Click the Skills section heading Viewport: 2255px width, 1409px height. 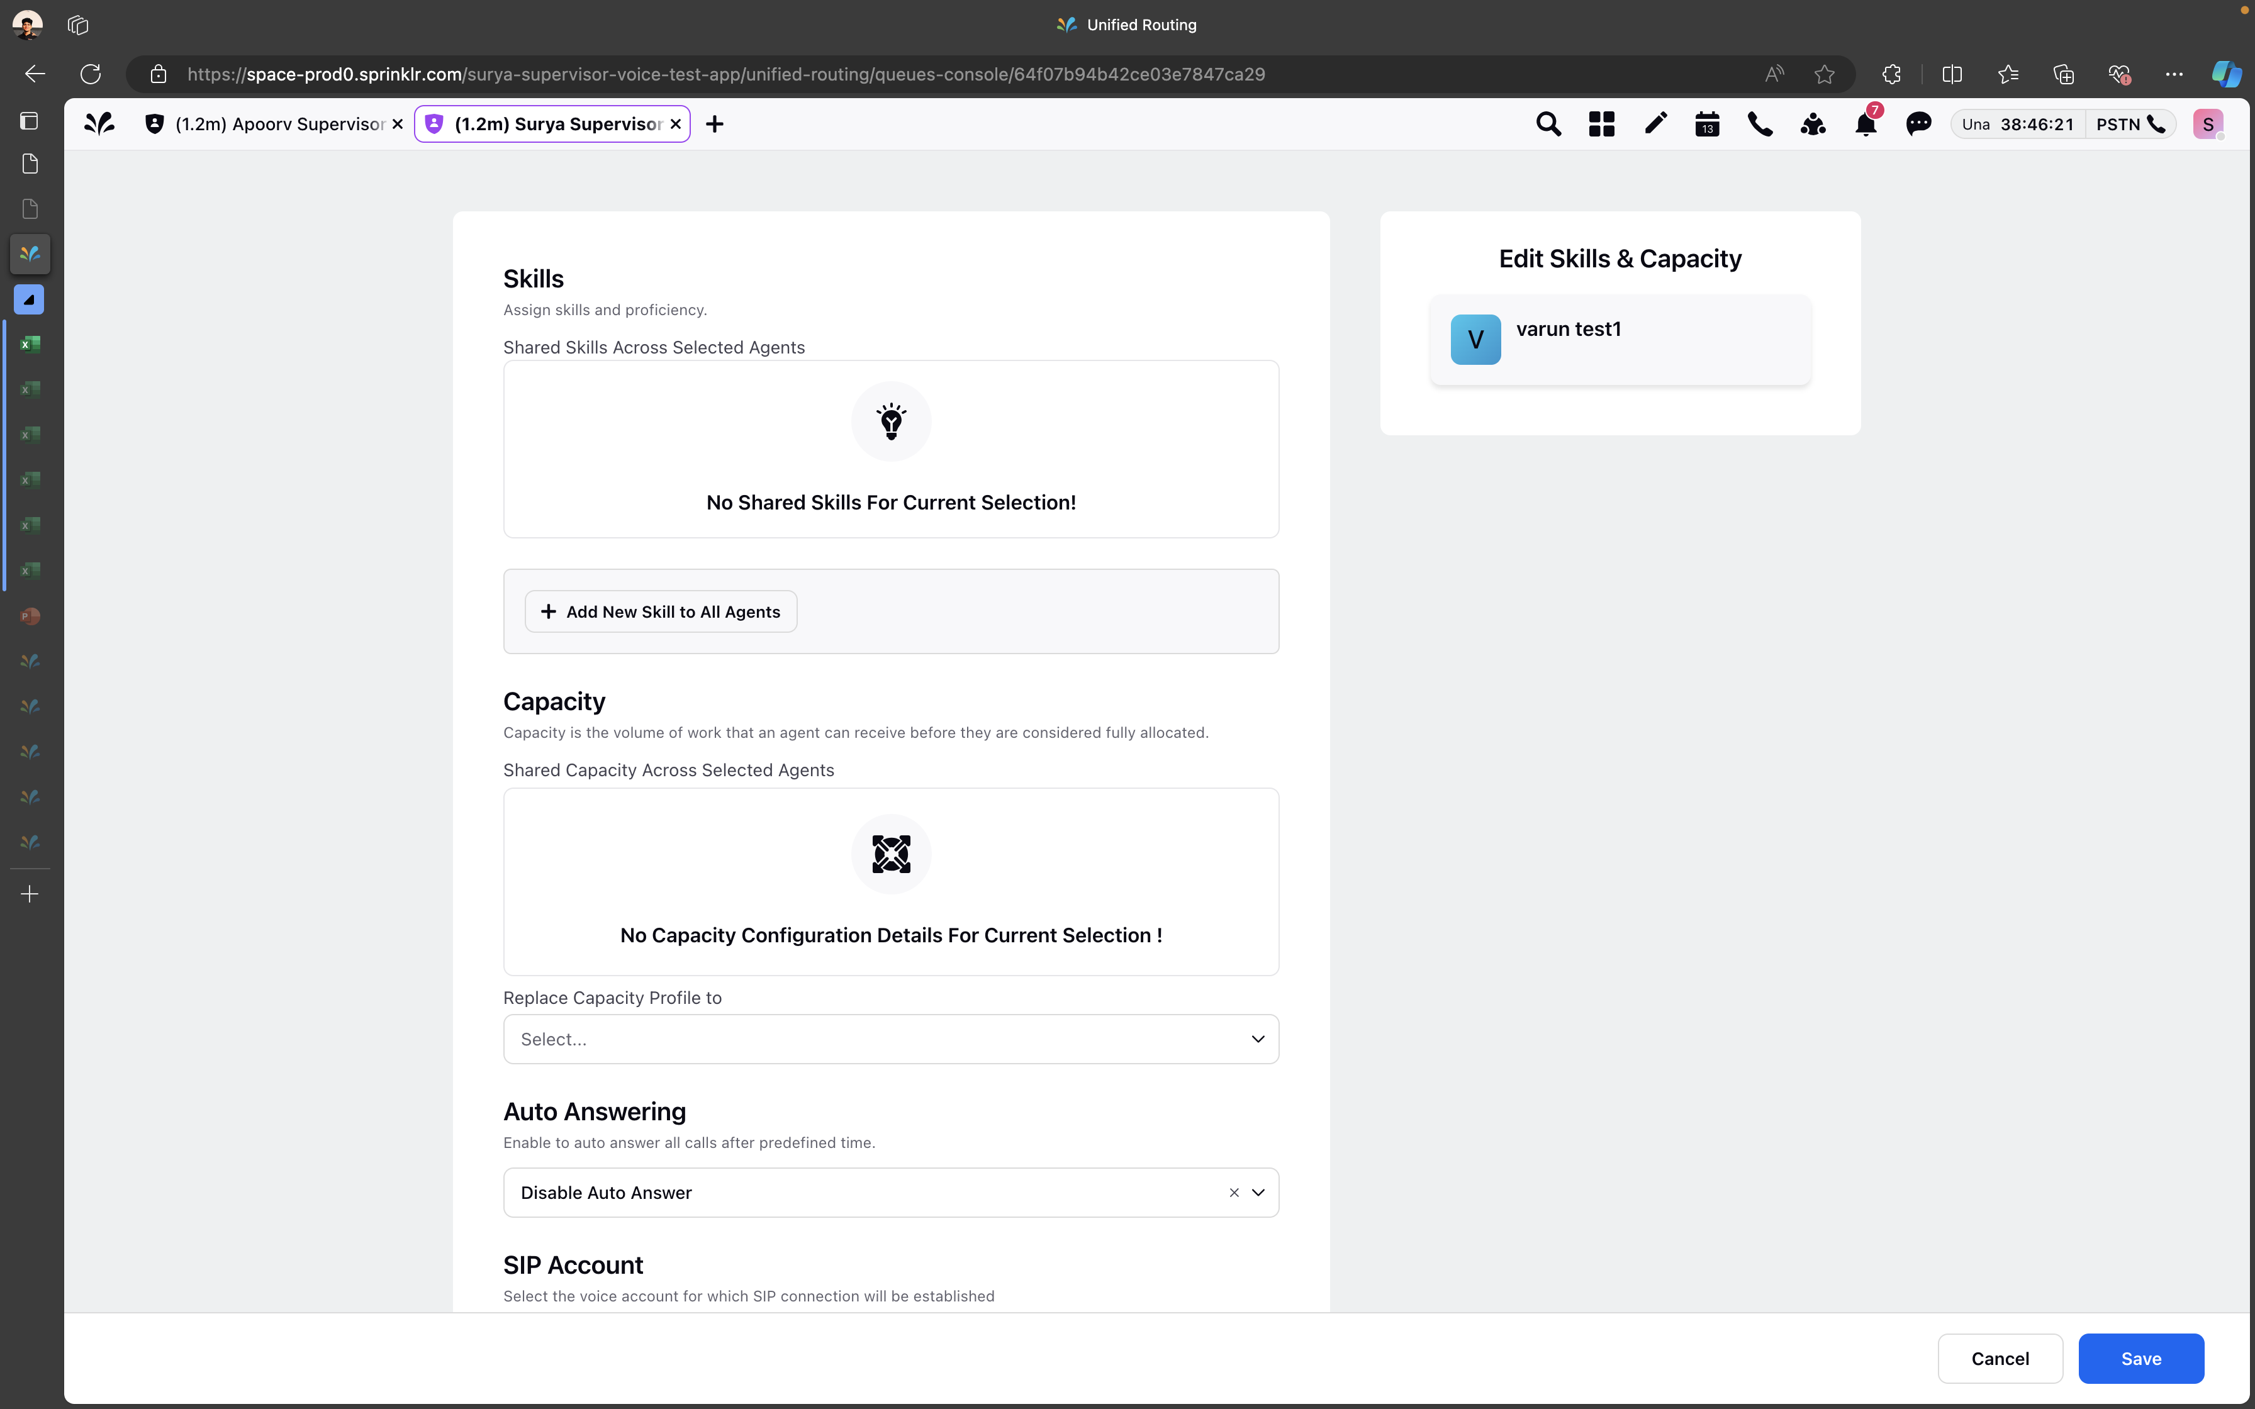tap(533, 279)
